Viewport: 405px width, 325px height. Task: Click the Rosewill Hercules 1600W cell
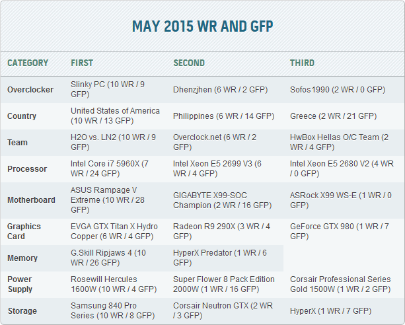(114, 284)
